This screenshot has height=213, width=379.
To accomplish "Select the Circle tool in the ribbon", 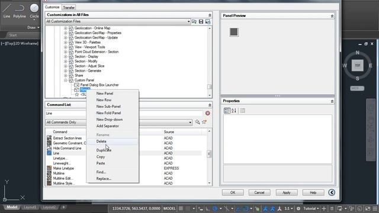I will [x=34, y=11].
